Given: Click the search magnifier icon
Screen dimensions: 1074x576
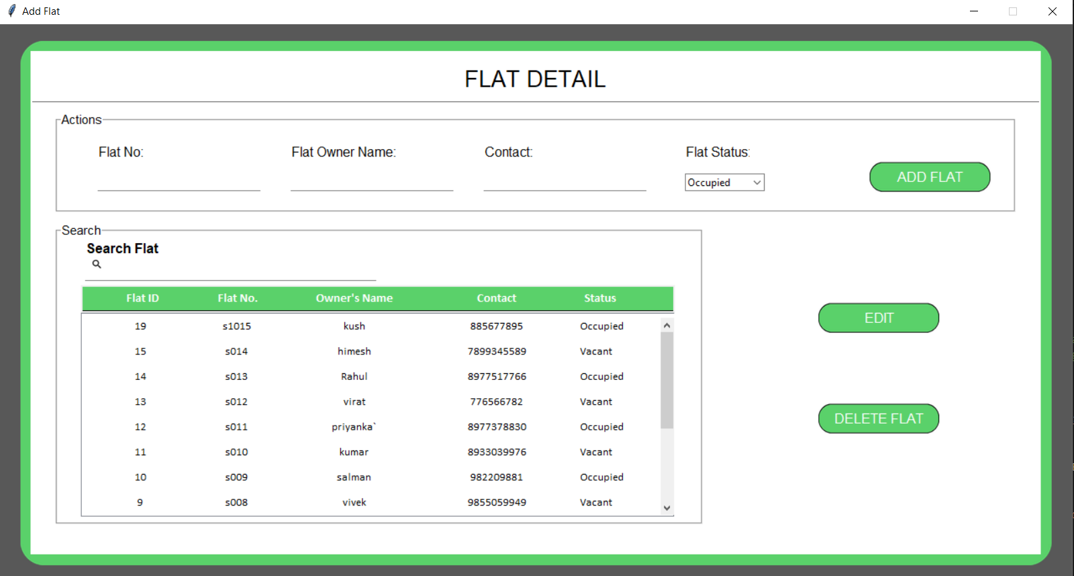Looking at the screenshot, I should 97,265.
